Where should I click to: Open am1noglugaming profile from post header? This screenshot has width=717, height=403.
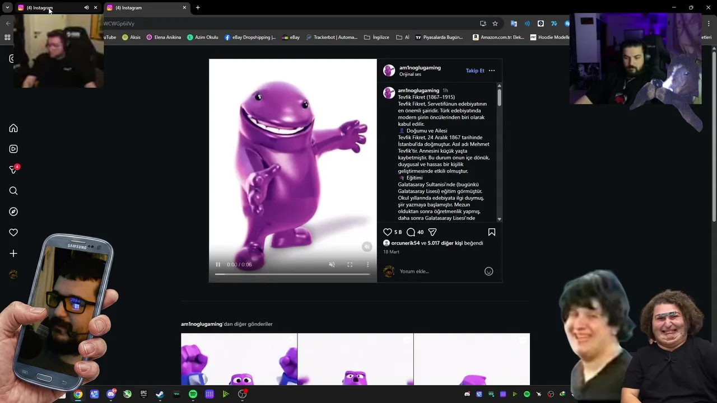click(x=420, y=68)
